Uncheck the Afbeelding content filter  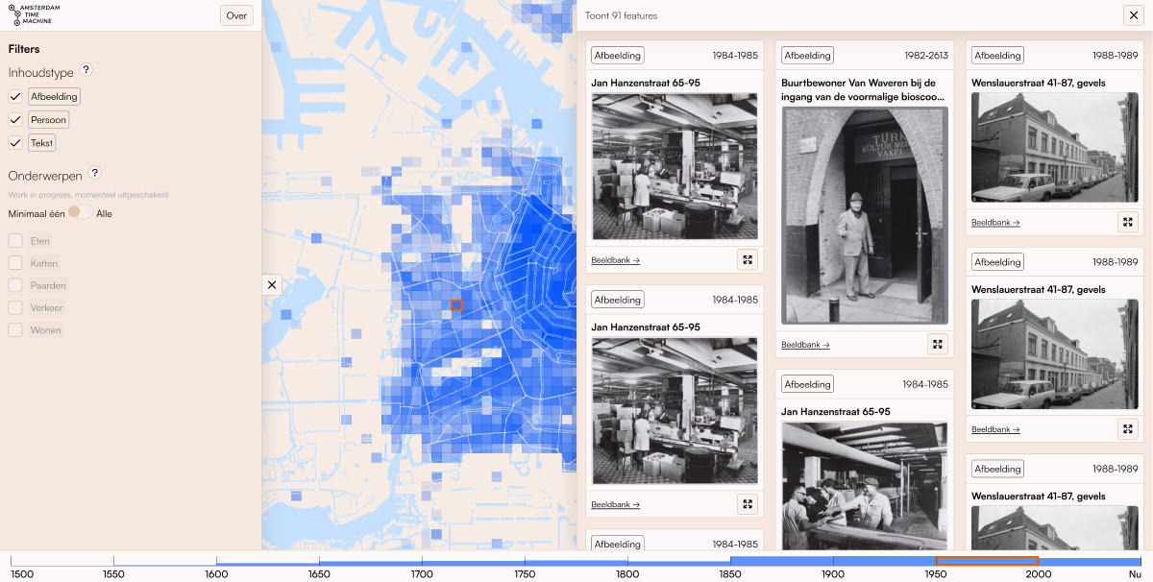14,96
